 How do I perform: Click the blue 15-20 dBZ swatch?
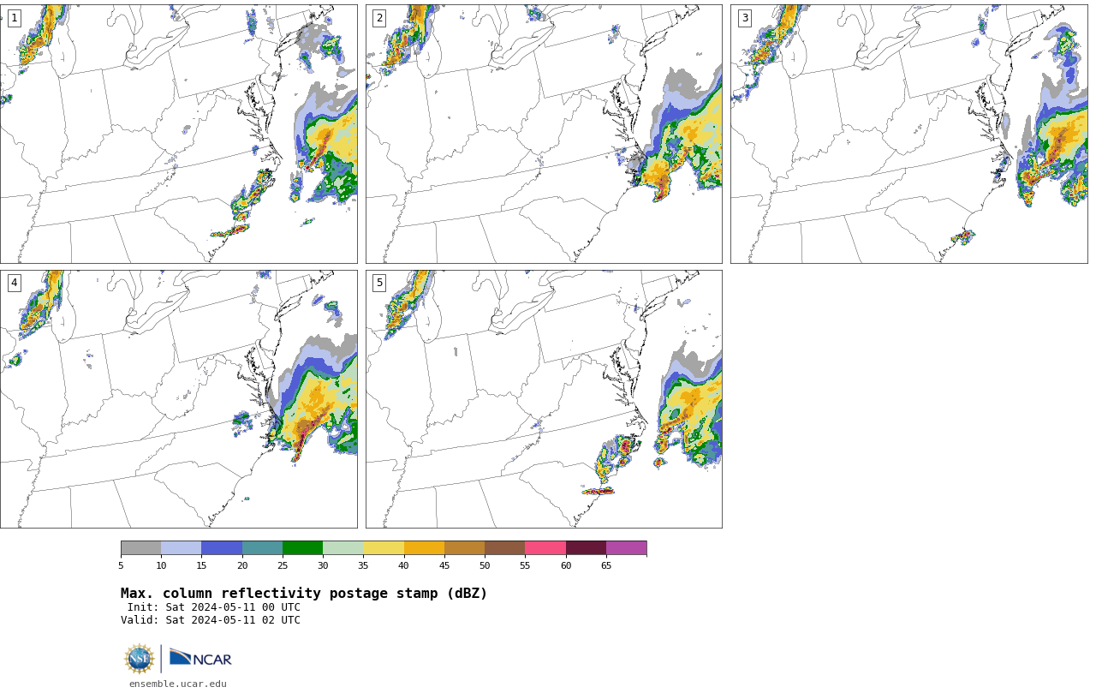point(222,548)
